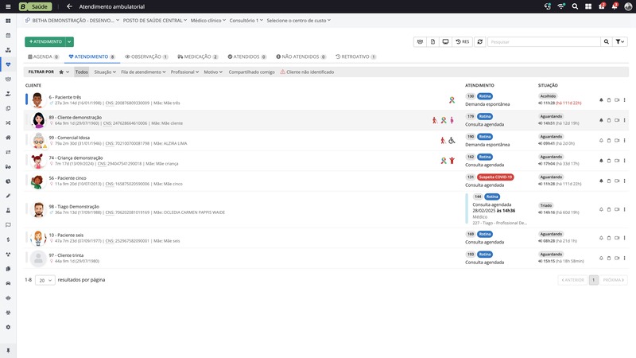
Task: Switch to the Observação tab
Action: point(146,57)
